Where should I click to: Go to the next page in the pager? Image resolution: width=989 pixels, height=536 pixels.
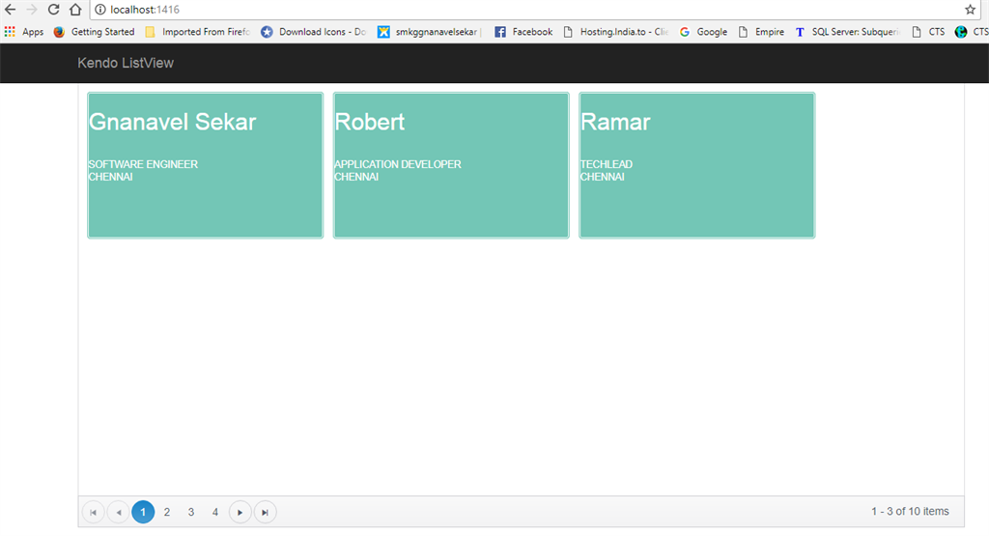click(240, 512)
